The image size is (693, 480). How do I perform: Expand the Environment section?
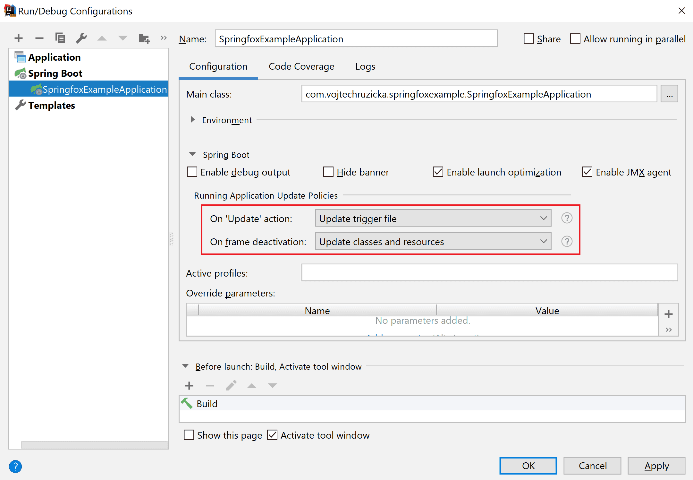pos(192,120)
